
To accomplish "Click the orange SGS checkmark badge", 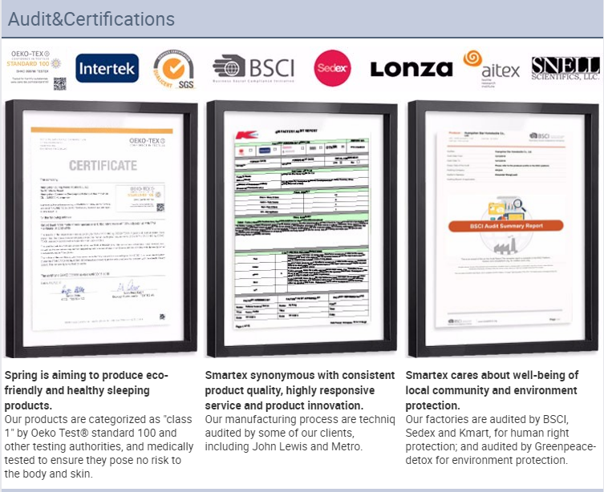I will click(x=174, y=69).
